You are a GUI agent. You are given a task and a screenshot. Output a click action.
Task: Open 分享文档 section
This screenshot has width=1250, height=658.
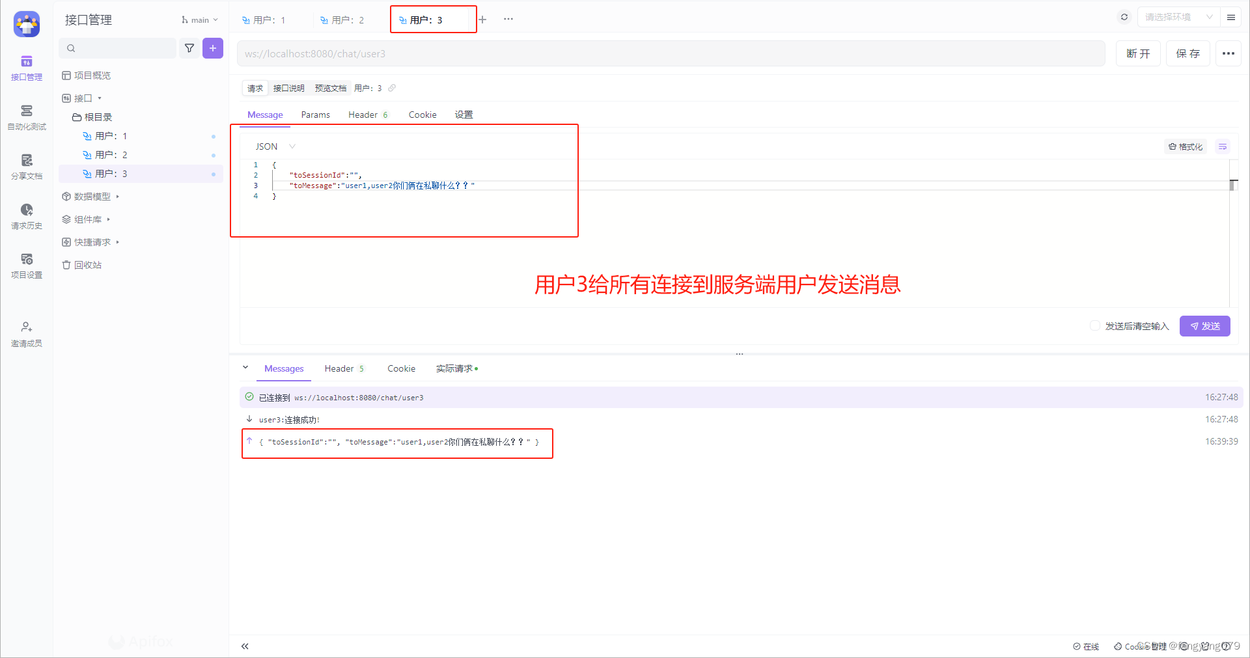coord(26,166)
